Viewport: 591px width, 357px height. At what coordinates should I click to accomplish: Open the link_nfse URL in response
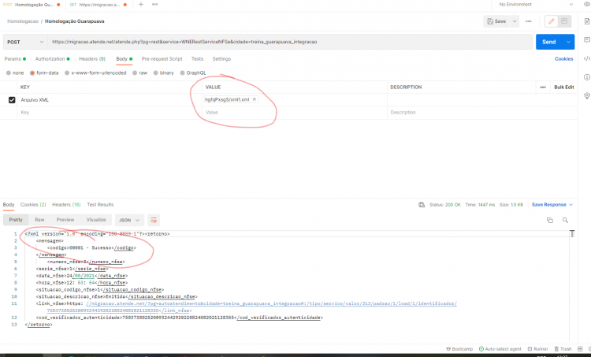point(271,303)
